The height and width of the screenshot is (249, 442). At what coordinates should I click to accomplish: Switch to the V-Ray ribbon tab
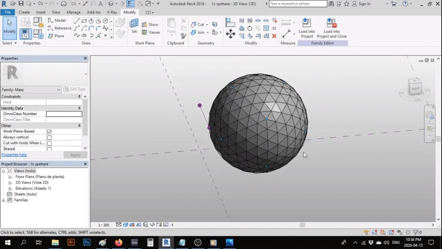click(x=112, y=12)
